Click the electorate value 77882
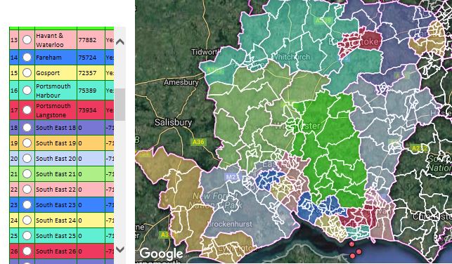Viewport: 452px width, 264px height. (x=87, y=40)
